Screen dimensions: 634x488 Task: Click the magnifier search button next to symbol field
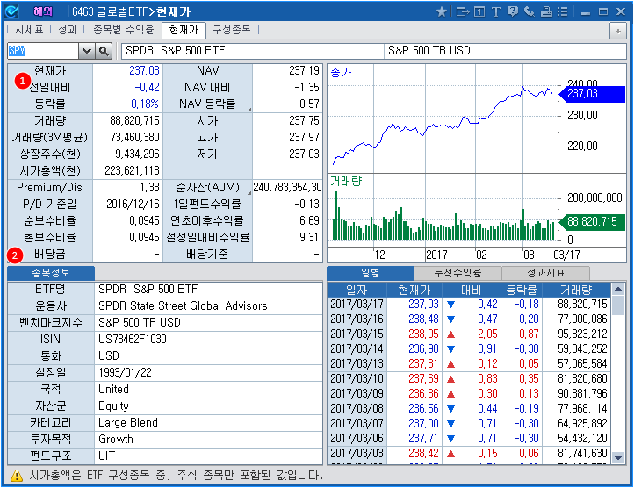(104, 51)
